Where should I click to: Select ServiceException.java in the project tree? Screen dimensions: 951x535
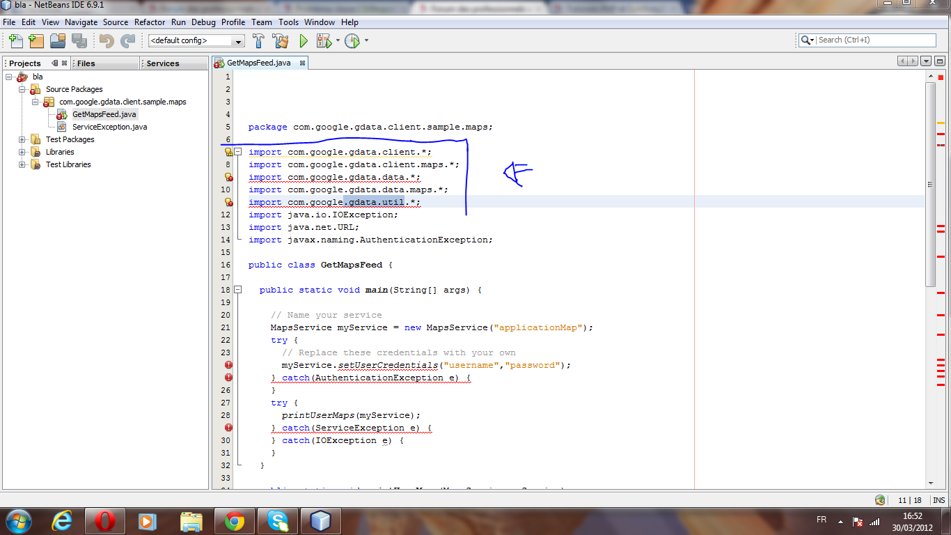tap(109, 127)
